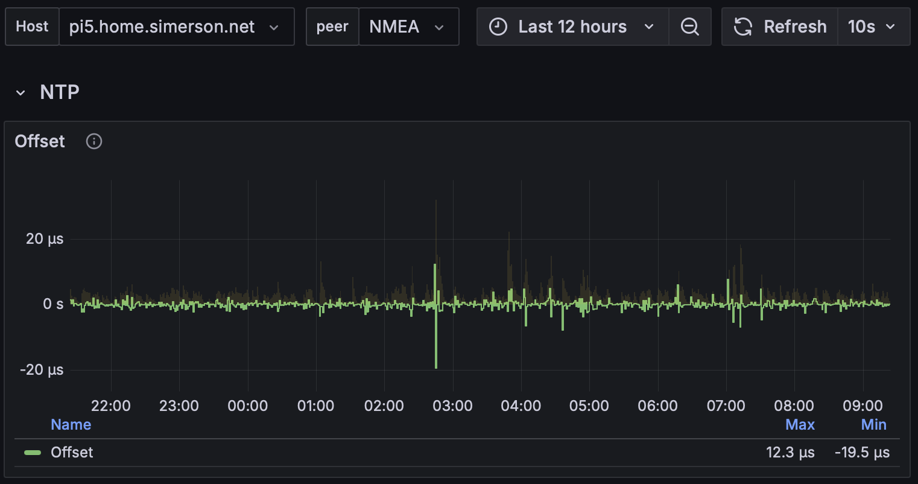This screenshot has width=918, height=484.
Task: Collapse the NTP row chevron
Action: pyautogui.click(x=21, y=92)
